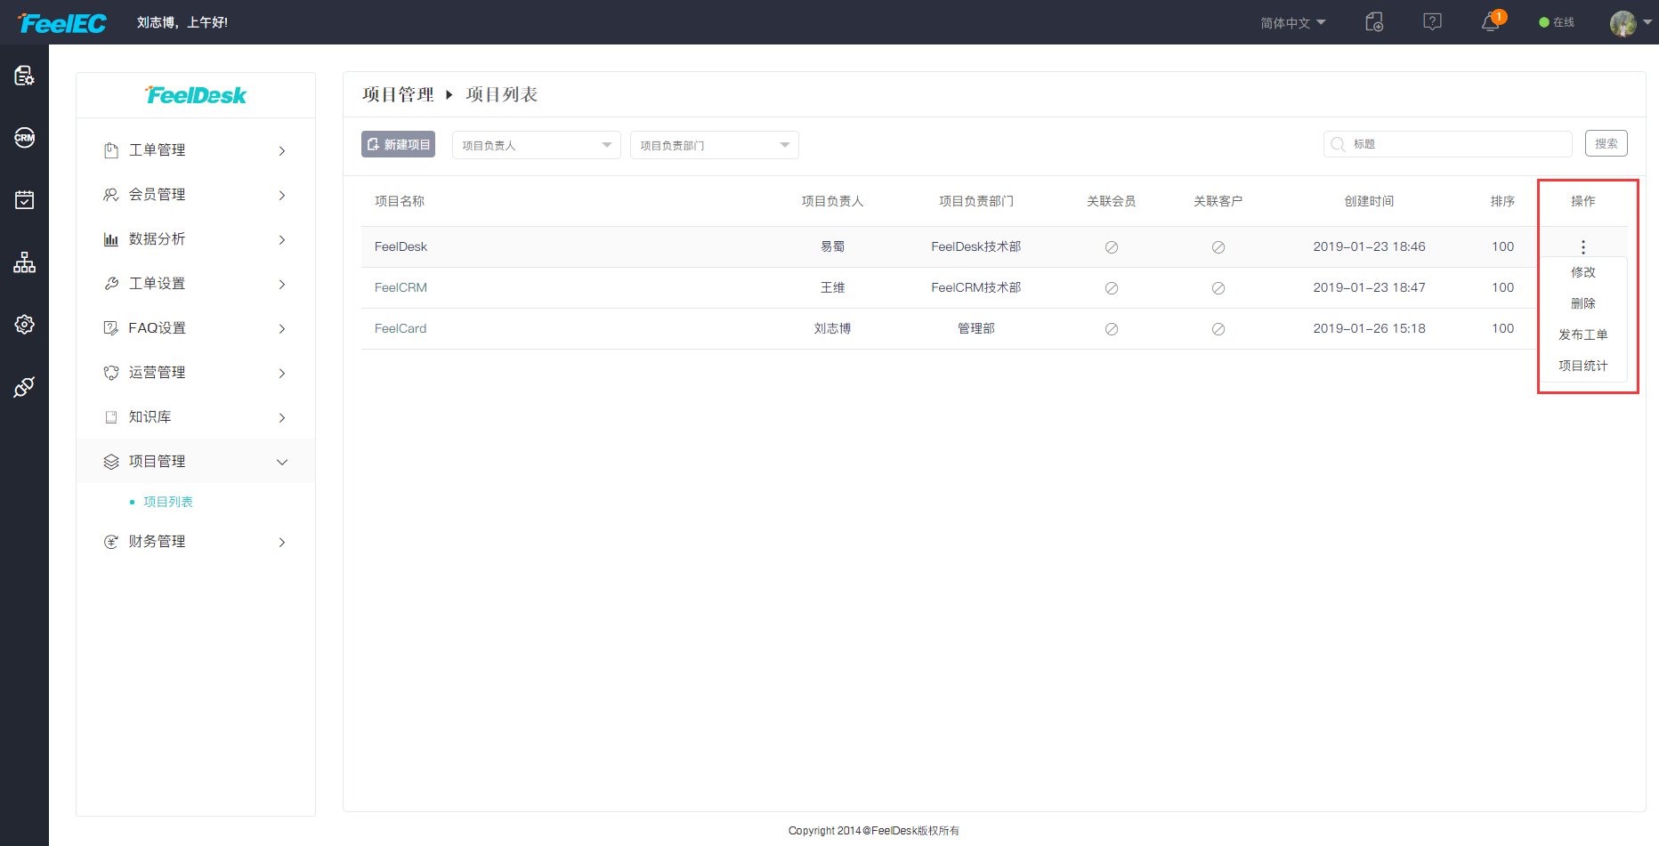The image size is (1659, 846).
Task: Click the 新建项目 button
Action: pos(398,144)
